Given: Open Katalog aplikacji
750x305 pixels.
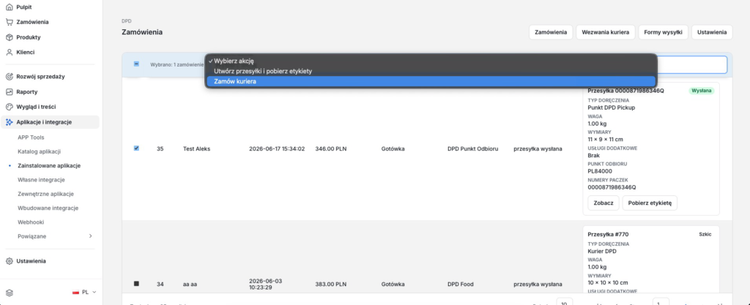Looking at the screenshot, I should click(40, 152).
